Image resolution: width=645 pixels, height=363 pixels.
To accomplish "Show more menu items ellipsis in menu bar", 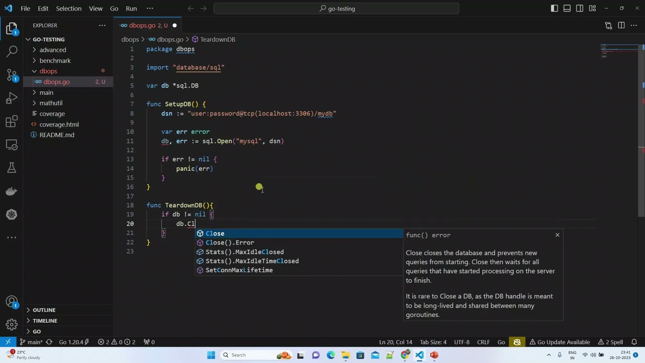I will 150,9.
